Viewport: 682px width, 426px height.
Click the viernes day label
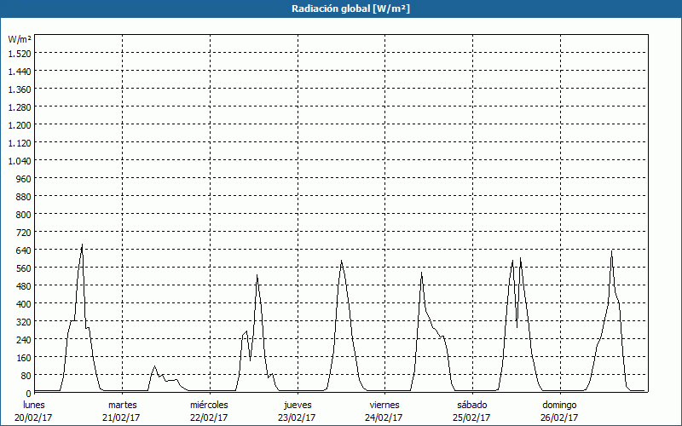[x=384, y=405]
